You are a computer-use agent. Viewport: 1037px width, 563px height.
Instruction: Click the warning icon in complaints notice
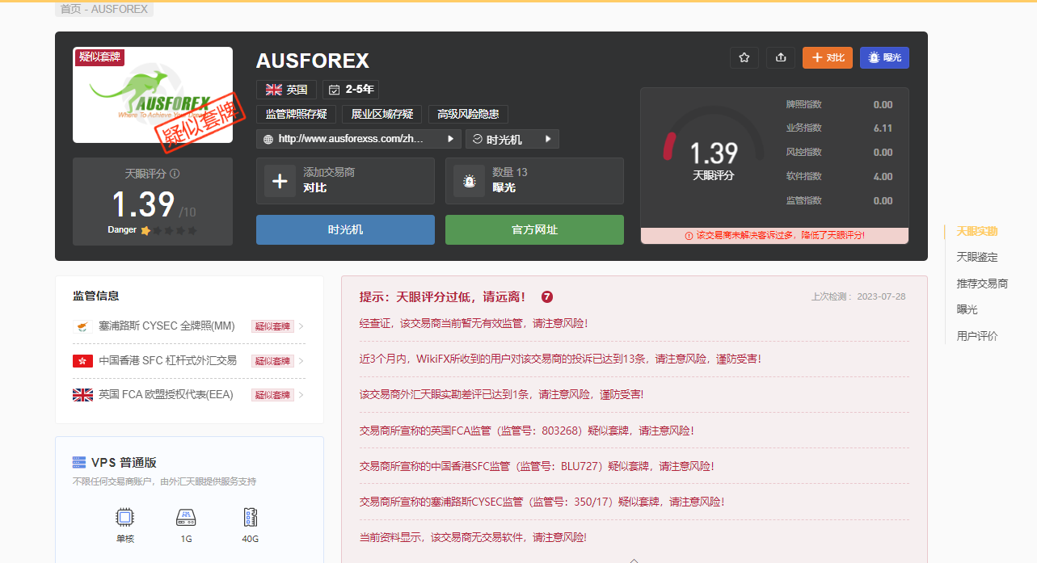[x=689, y=235]
